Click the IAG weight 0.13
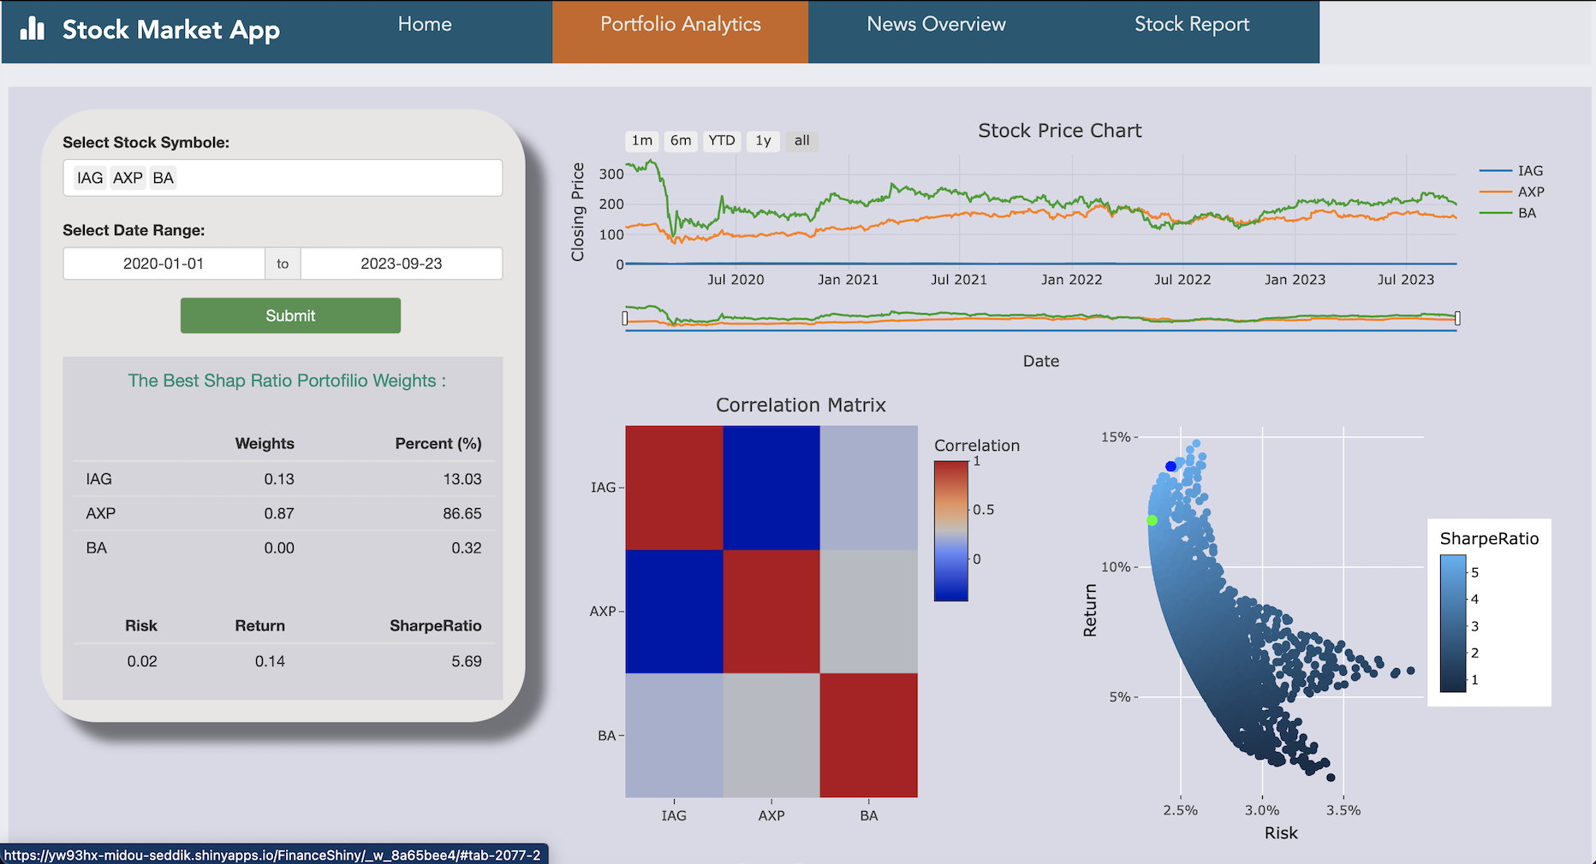1596x864 pixels. tap(279, 479)
